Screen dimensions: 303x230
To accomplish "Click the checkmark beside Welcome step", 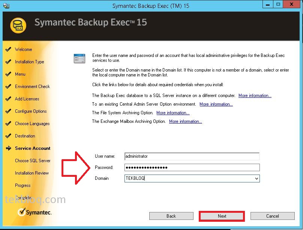I will pos(8,49).
